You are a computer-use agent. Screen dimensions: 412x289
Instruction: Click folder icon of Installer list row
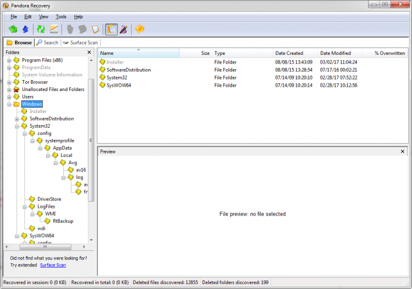103,62
